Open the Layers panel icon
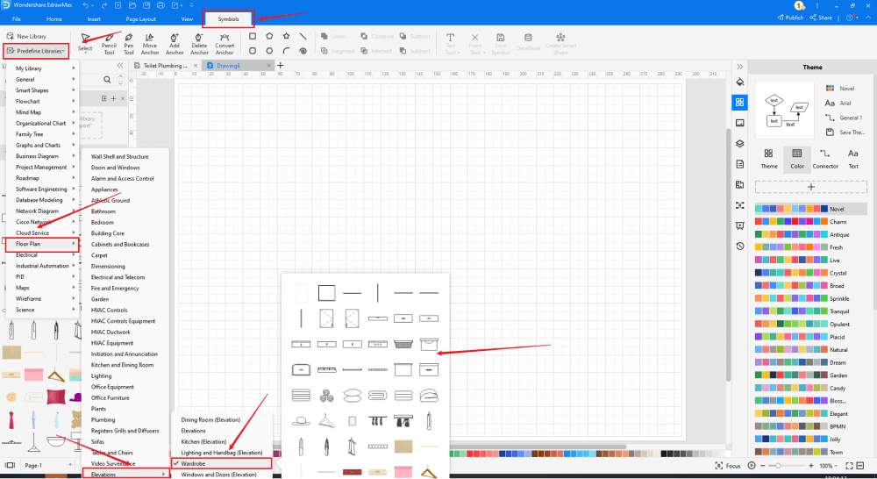The image size is (877, 479). pyautogui.click(x=740, y=143)
